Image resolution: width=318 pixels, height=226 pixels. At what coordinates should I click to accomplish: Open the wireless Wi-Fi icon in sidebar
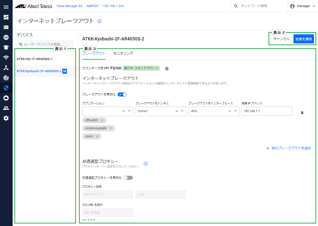point(6,58)
